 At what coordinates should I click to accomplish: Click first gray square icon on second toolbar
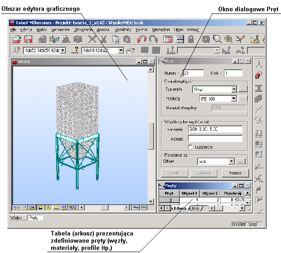145,50
